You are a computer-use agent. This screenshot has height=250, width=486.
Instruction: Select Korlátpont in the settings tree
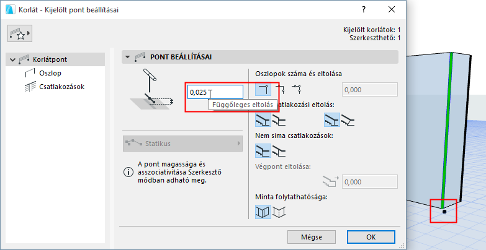click(x=55, y=59)
